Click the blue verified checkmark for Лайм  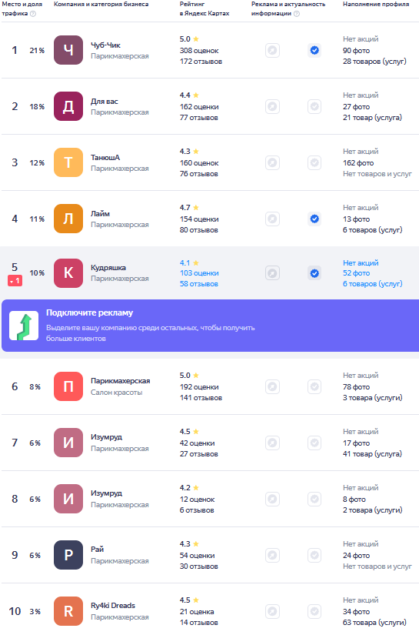click(x=314, y=219)
